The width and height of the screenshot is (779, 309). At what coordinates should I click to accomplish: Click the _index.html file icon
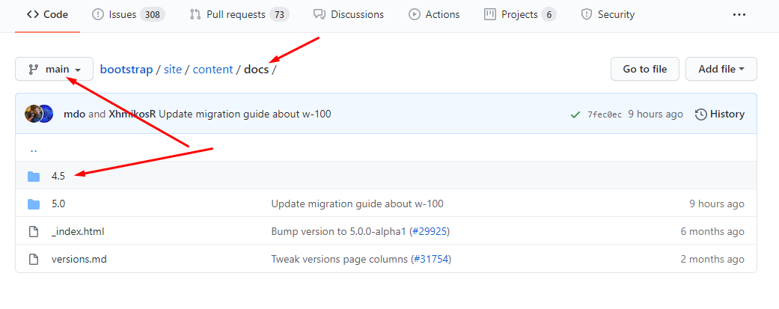(x=34, y=231)
